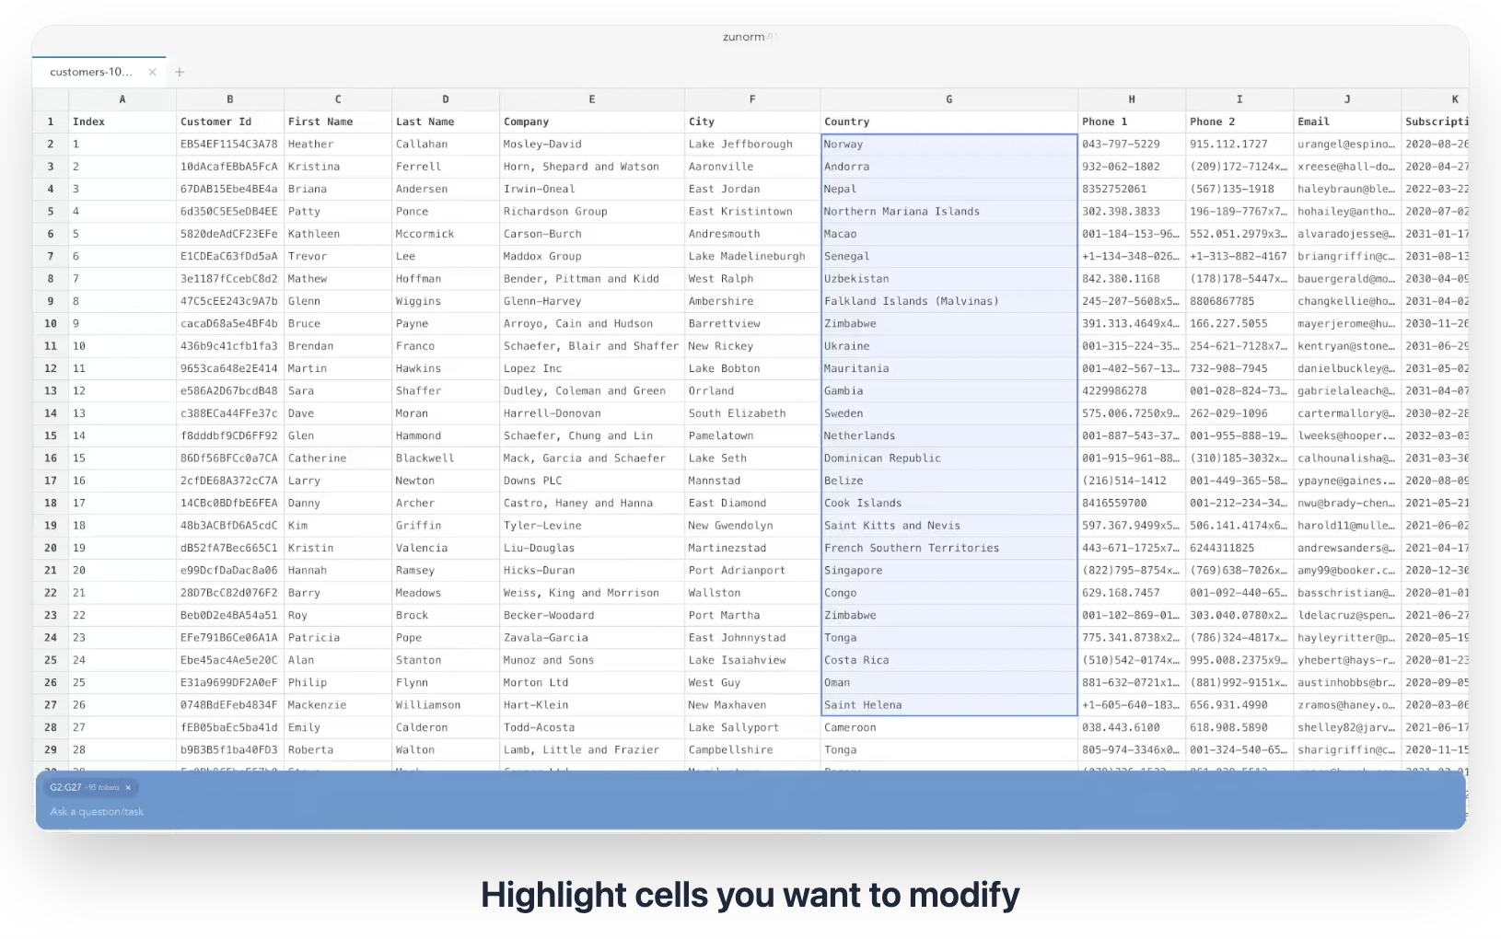Click the Callahan last name cell
Viewport: 1501px width, 939px height.
coord(446,145)
